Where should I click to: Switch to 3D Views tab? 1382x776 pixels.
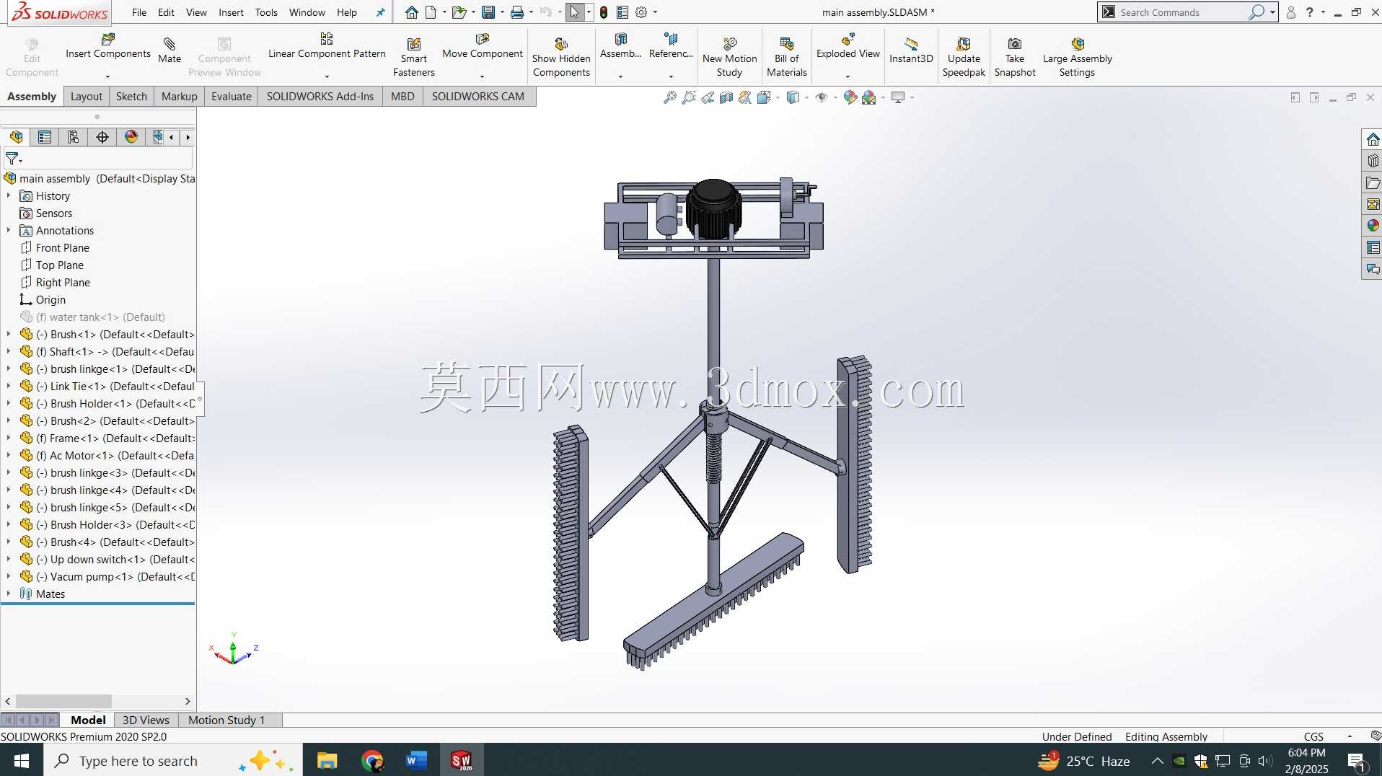(146, 720)
